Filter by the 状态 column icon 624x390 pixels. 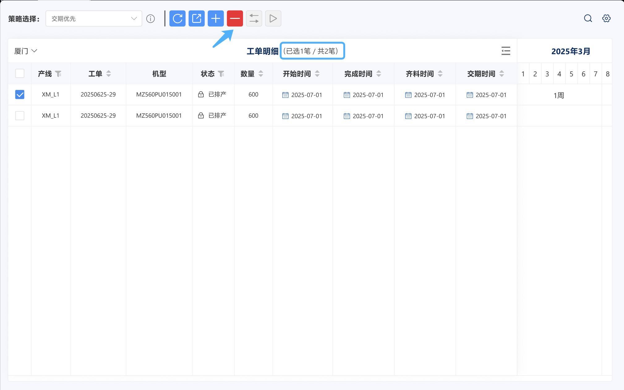pyautogui.click(x=221, y=74)
